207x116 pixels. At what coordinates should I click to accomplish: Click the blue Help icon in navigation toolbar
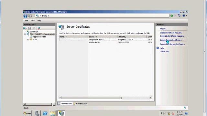[x=184, y=16]
